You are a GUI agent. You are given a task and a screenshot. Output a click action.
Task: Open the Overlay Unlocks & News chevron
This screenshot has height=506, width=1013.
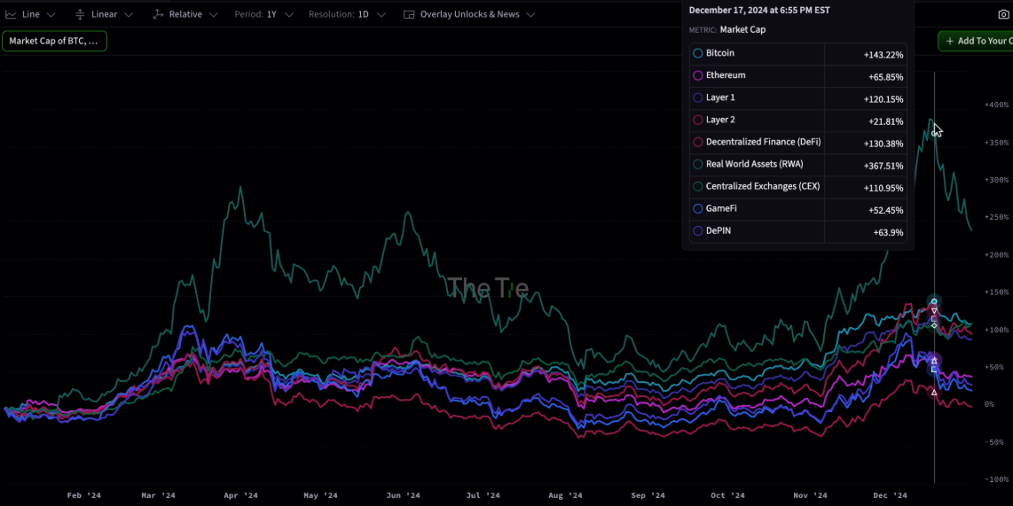click(530, 15)
